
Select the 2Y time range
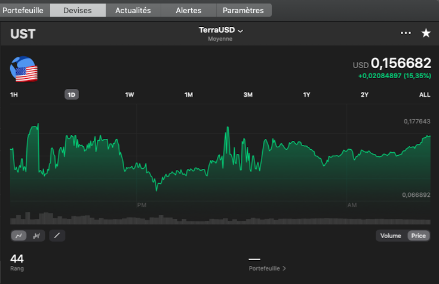coord(364,95)
